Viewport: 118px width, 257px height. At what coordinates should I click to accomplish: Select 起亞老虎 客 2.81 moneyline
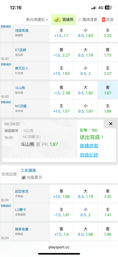tap(108, 194)
